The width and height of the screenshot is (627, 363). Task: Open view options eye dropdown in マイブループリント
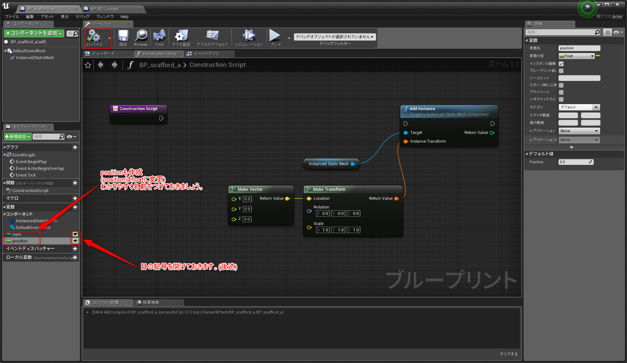point(71,137)
